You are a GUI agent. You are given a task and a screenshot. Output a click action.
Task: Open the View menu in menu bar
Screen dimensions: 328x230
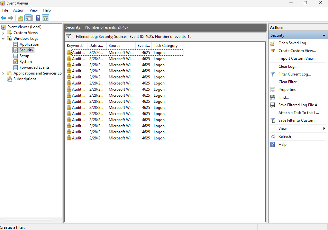[33, 10]
